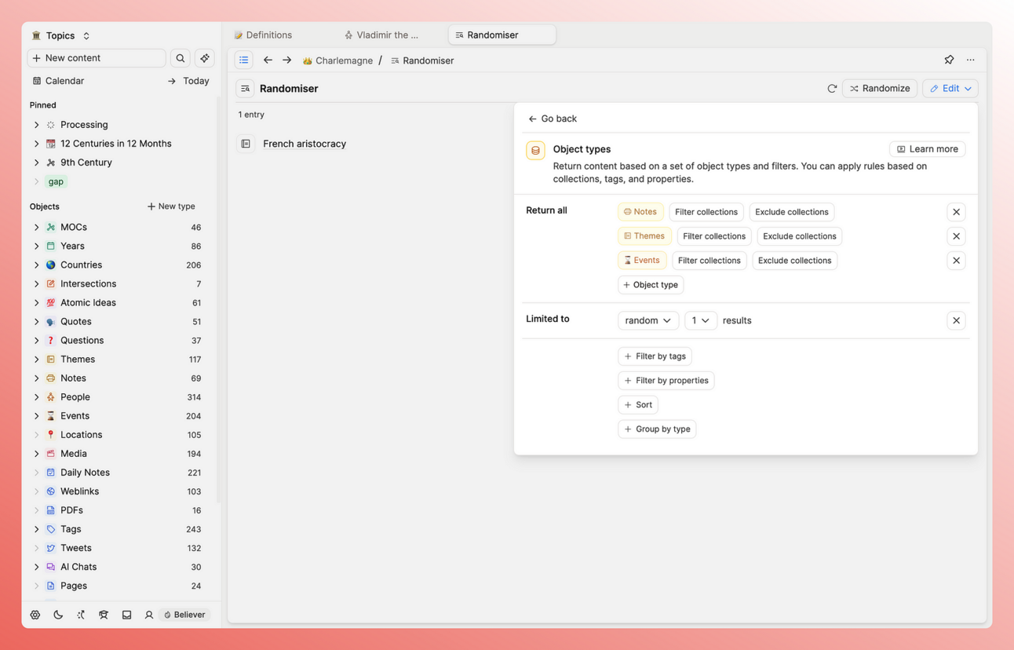This screenshot has width=1014, height=650.
Task: Click the magic wand icon beside search
Action: tap(204, 58)
